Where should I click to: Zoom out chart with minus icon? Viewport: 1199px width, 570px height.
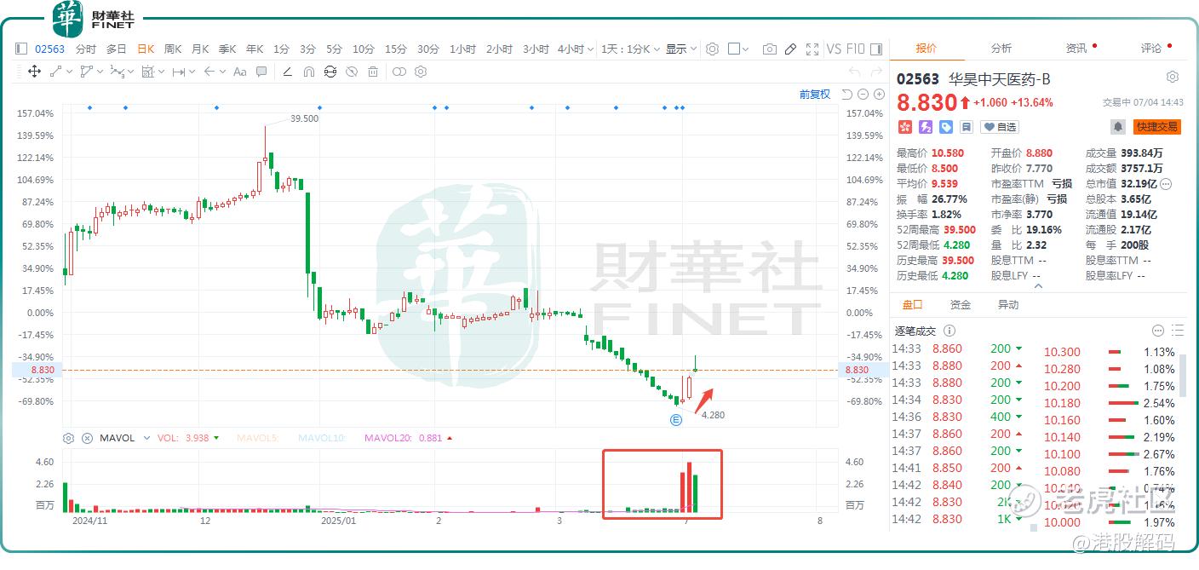pyautogui.click(x=863, y=94)
